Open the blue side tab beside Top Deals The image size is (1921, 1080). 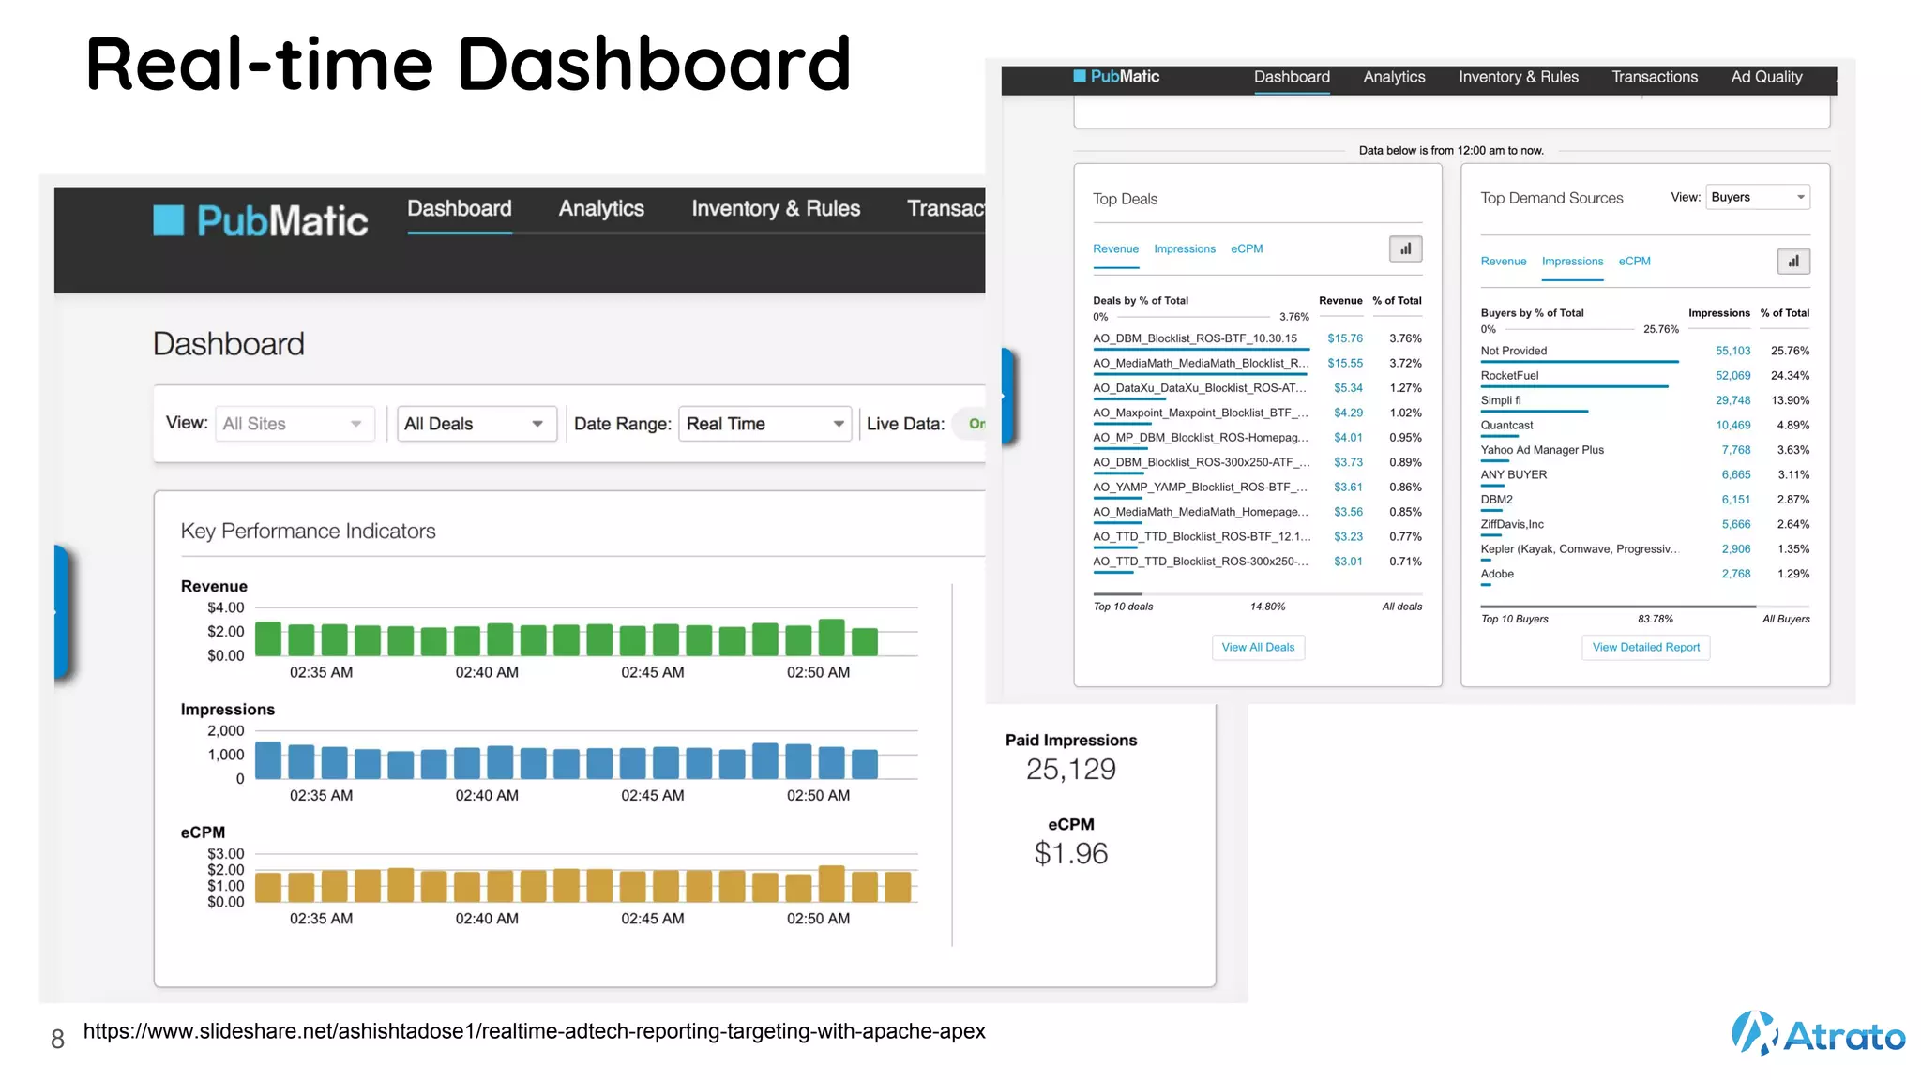tap(1008, 396)
